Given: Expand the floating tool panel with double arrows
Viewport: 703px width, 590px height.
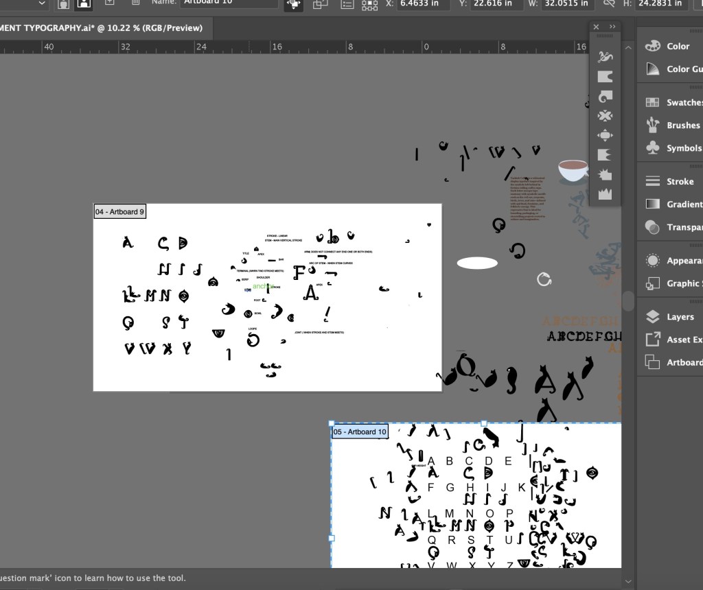Looking at the screenshot, I should [612, 27].
